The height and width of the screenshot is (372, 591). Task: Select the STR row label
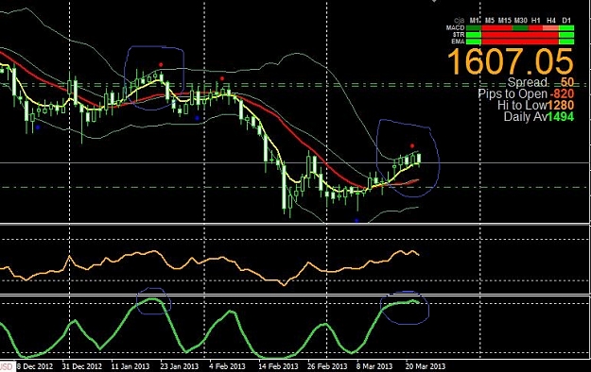click(x=459, y=35)
